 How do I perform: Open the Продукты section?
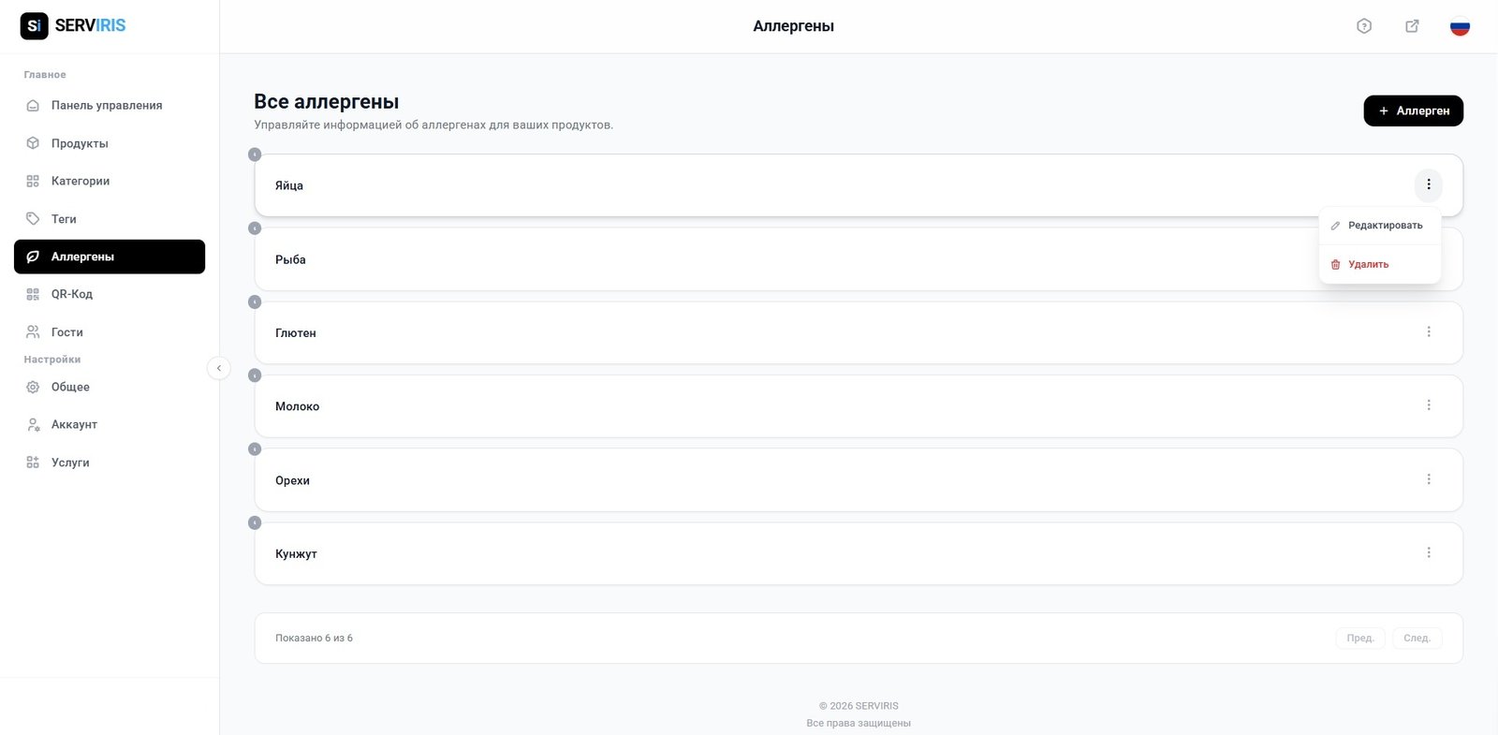tap(80, 143)
